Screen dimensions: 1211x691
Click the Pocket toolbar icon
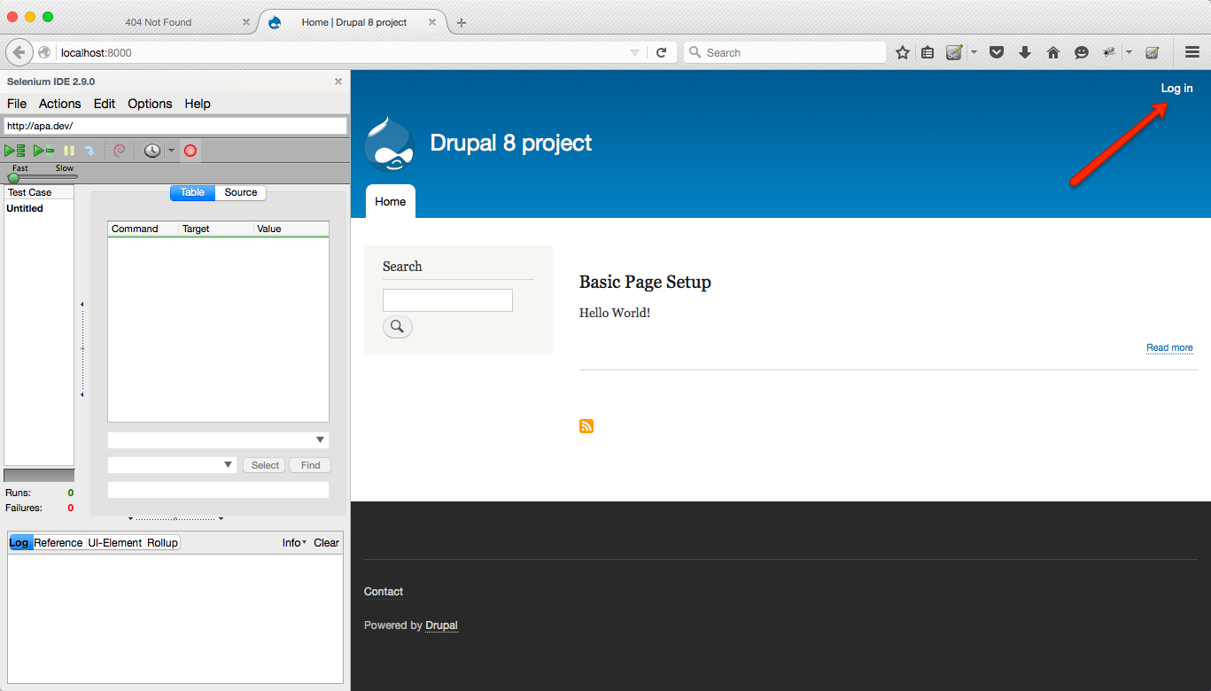[997, 52]
